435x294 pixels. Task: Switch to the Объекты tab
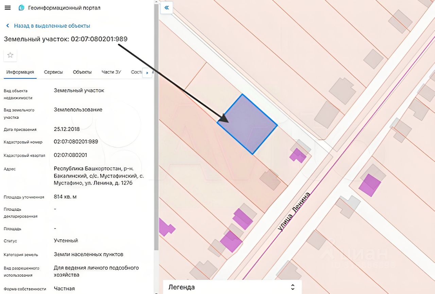pos(82,72)
